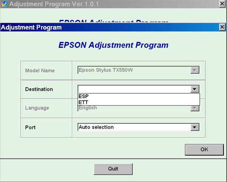Open the Port dropdown arrow
The image size is (227, 182).
pos(195,127)
